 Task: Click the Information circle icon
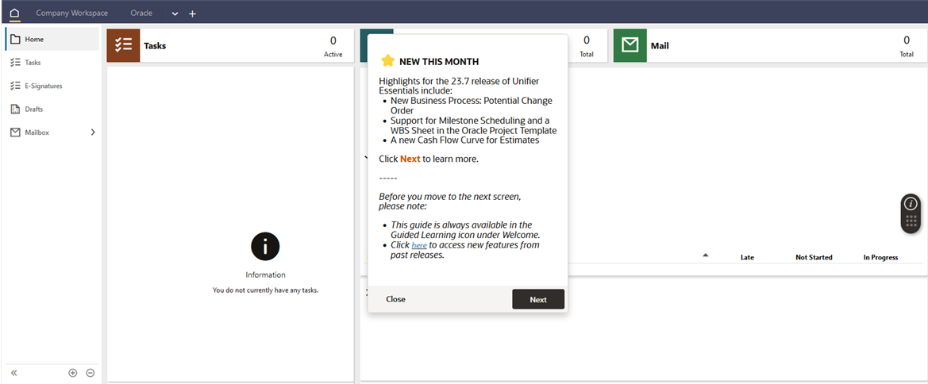point(265,247)
